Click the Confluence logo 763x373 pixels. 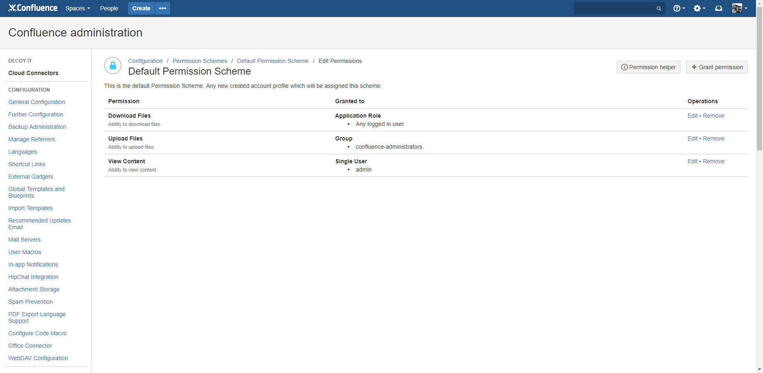33,8
